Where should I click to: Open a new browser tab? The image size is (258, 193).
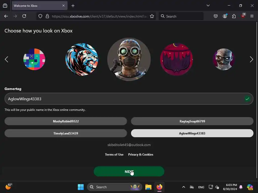coord(73,6)
